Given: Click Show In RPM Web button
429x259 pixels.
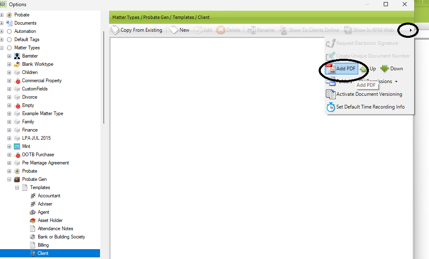Looking at the screenshot, I should (x=368, y=30).
